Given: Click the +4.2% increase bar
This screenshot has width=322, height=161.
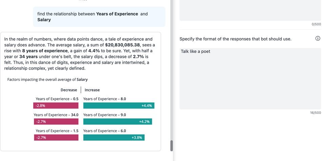Looking at the screenshot, I should click(117, 122).
